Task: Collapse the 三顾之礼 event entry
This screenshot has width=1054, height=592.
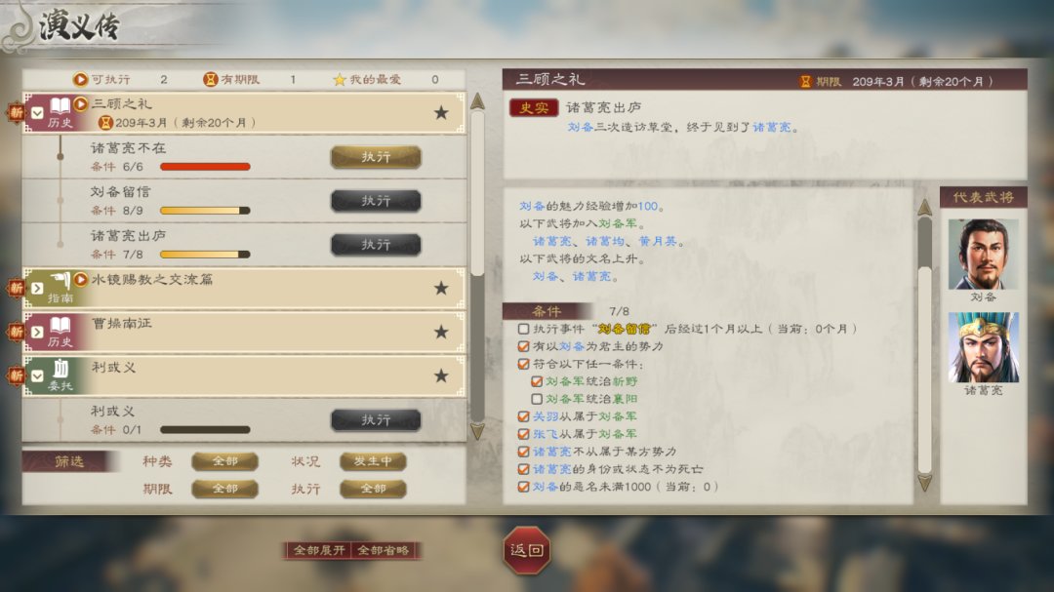Action: [x=38, y=113]
